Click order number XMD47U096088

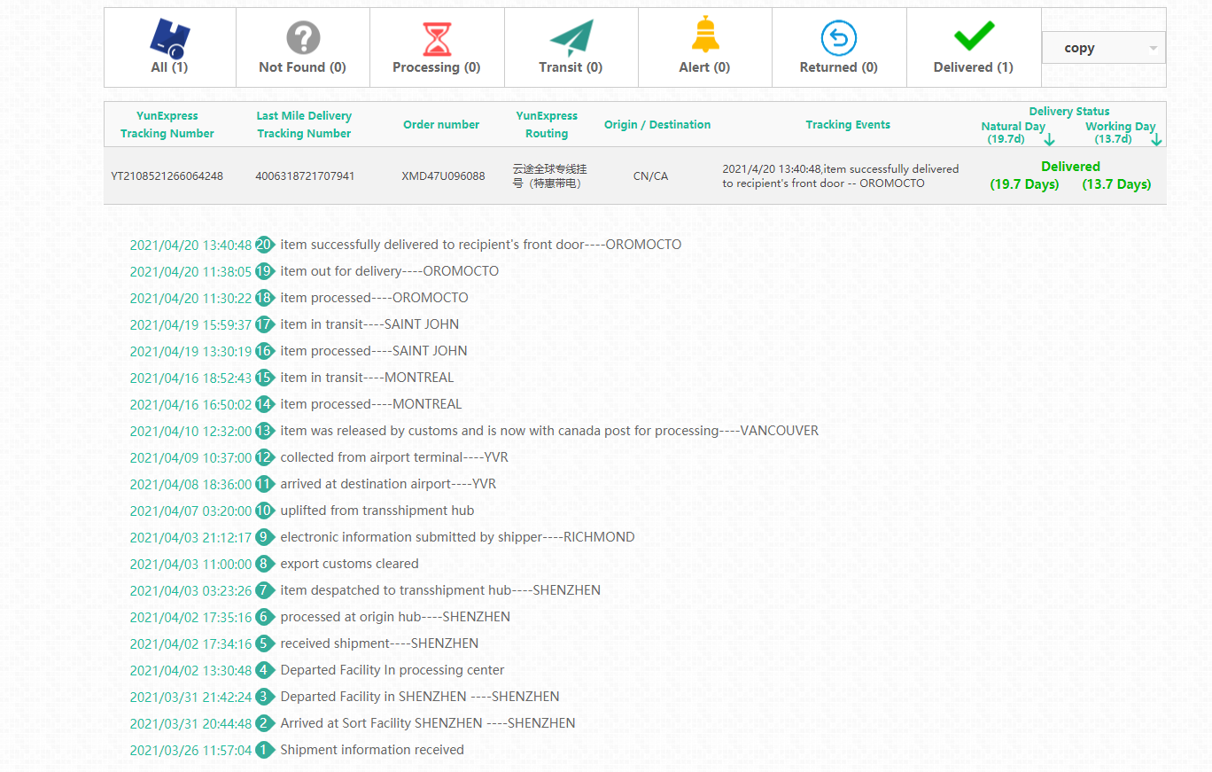(443, 176)
